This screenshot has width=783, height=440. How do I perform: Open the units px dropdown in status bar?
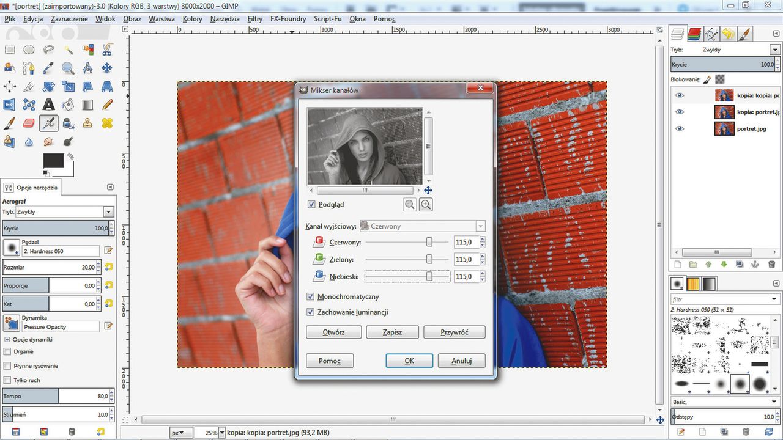click(180, 433)
